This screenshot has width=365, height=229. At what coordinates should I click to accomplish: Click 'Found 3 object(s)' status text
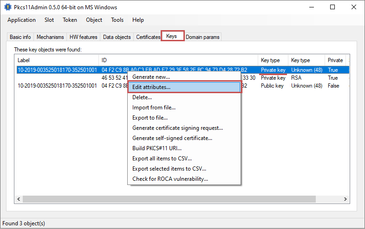24,223
